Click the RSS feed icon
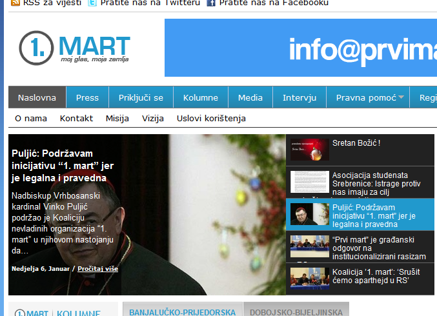This screenshot has height=316, width=437. click(15, 3)
